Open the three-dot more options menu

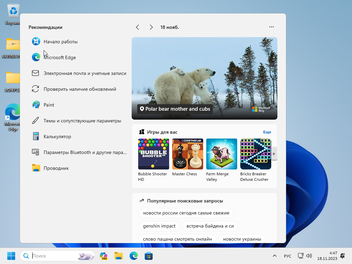272,27
